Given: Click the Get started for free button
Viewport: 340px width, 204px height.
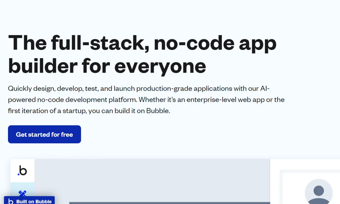Looking at the screenshot, I should (x=44, y=134).
